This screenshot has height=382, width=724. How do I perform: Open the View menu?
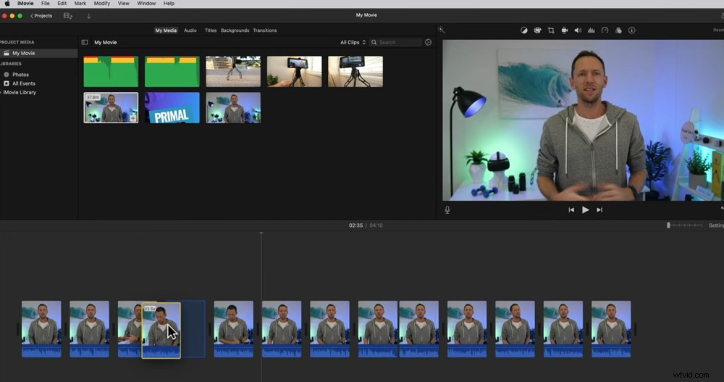click(123, 3)
